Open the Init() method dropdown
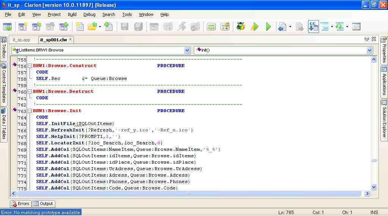The height and width of the screenshot is (216, 388). (369, 50)
